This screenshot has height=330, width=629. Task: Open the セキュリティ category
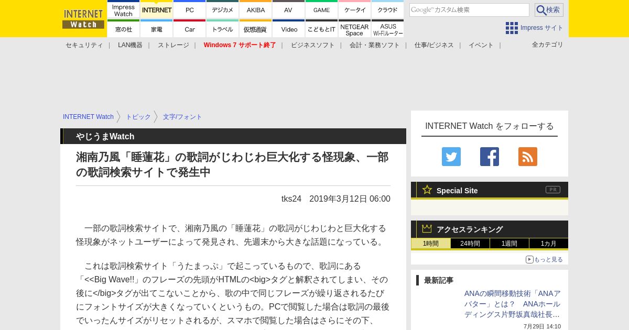pos(84,45)
